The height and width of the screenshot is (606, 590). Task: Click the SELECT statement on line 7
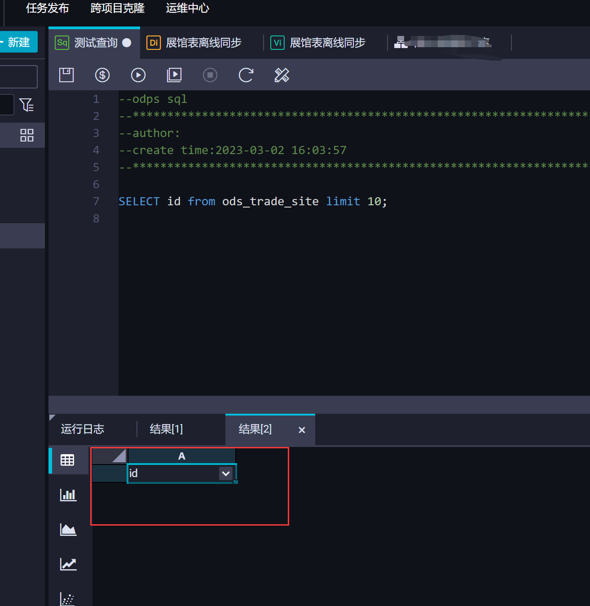click(x=253, y=201)
